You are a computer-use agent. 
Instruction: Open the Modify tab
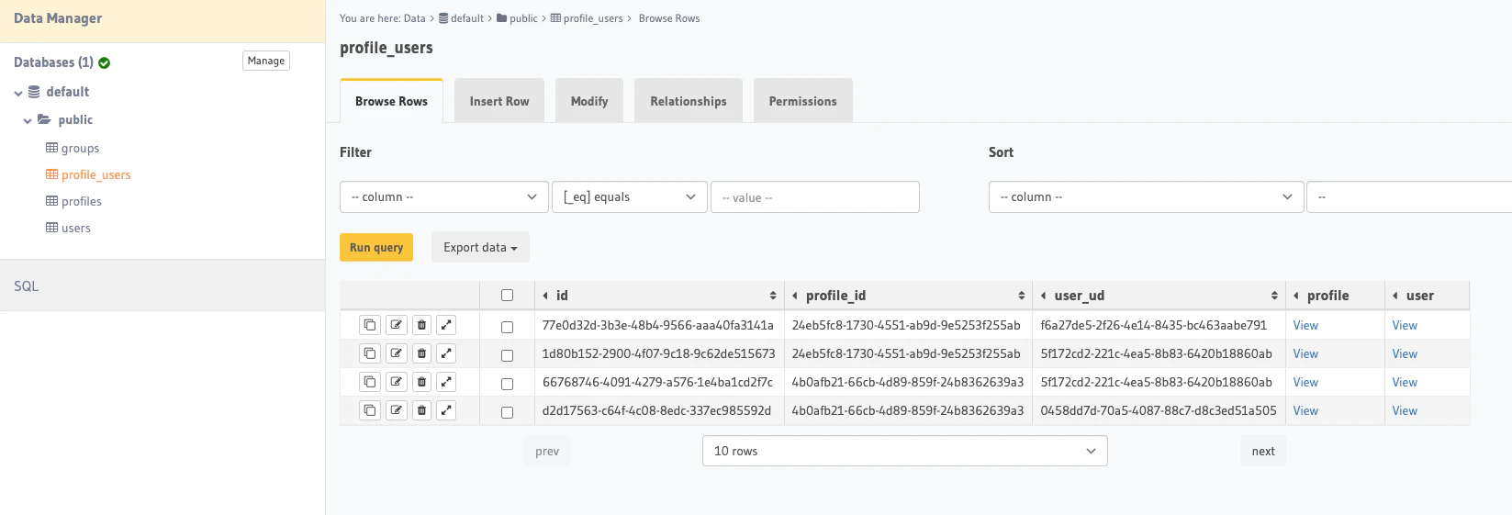[589, 101]
